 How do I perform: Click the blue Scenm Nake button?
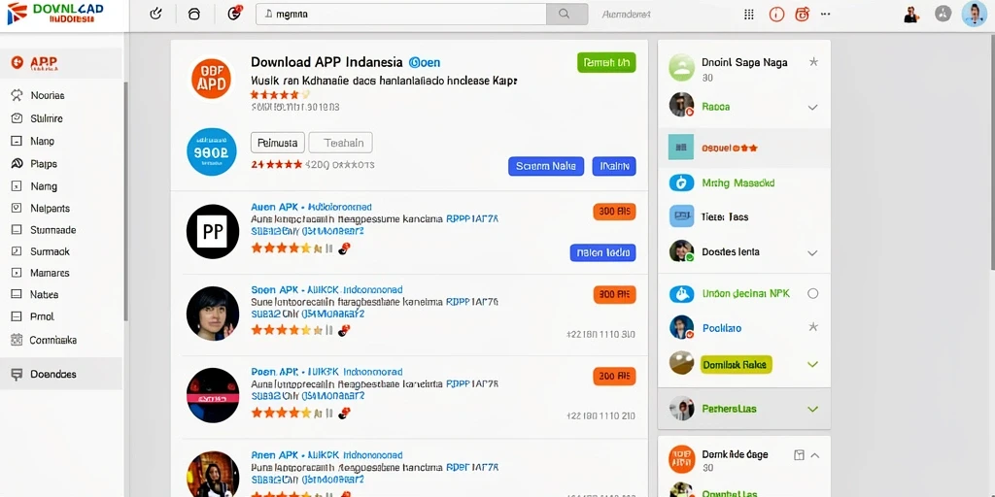(546, 166)
